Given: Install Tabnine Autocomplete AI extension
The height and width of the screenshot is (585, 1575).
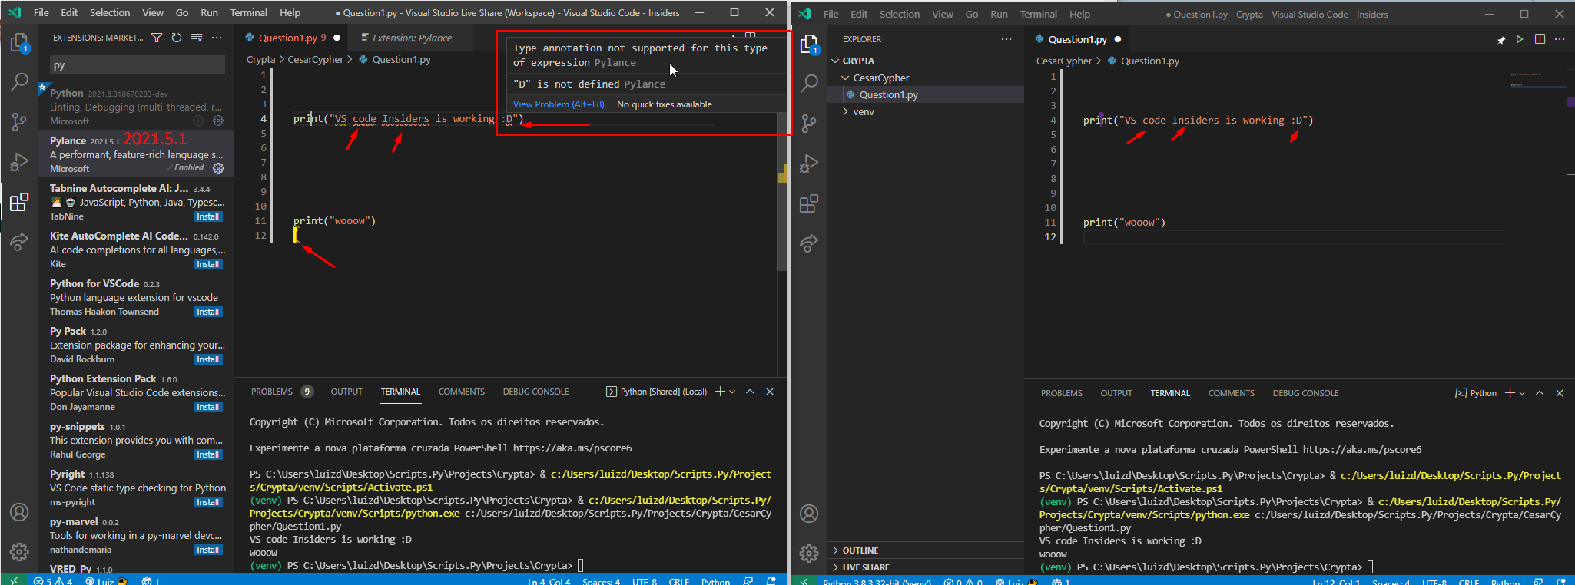Looking at the screenshot, I should [208, 216].
